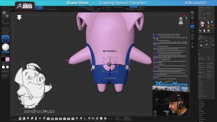Open the blue sphere texture thumbnail
The height and width of the screenshot is (122, 217).
tap(5, 39)
